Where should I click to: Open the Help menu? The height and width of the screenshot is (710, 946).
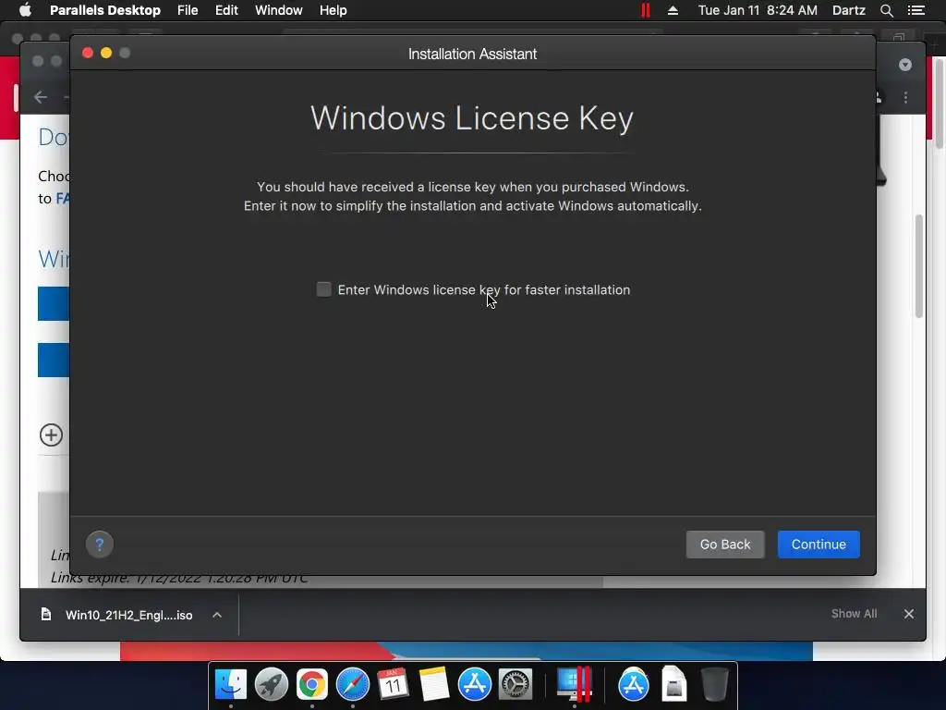tap(333, 10)
